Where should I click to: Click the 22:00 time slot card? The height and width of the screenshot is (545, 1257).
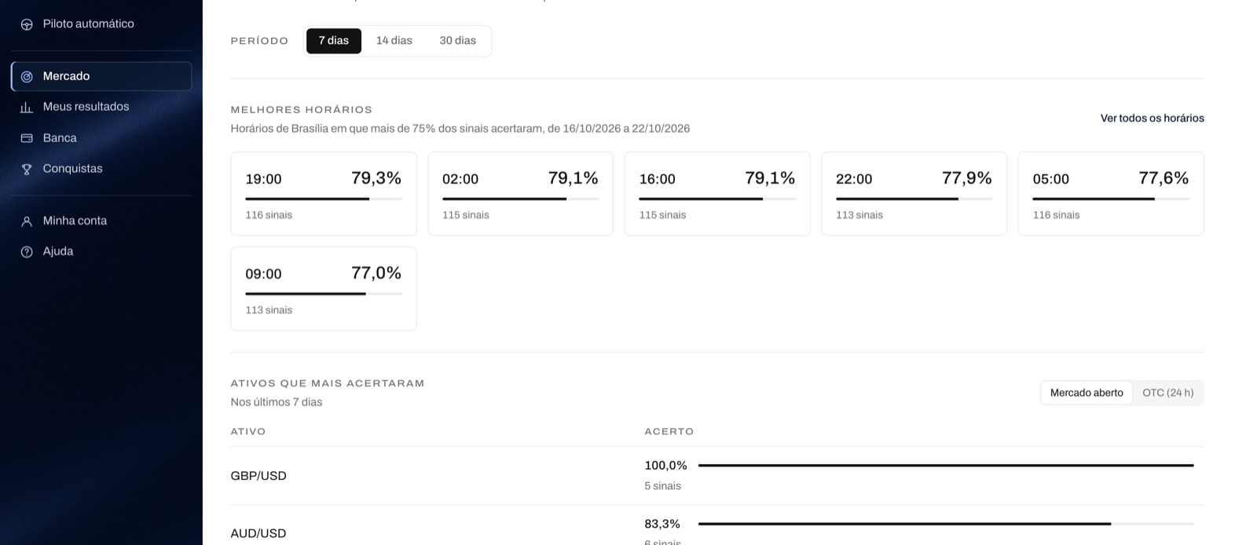pos(914,194)
